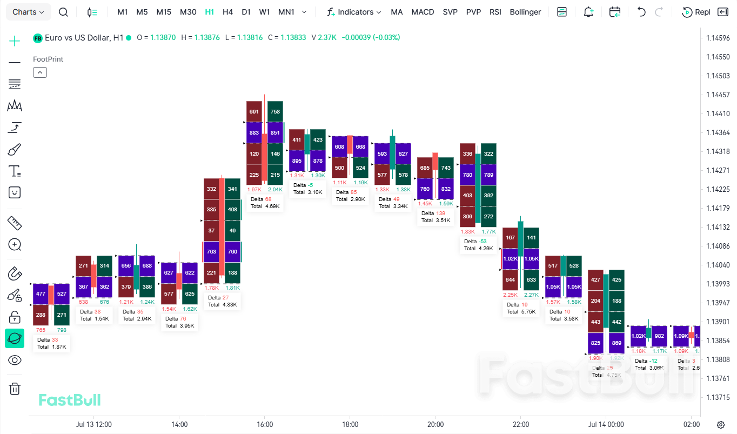Open chart settings gear at bottom right

(x=721, y=425)
